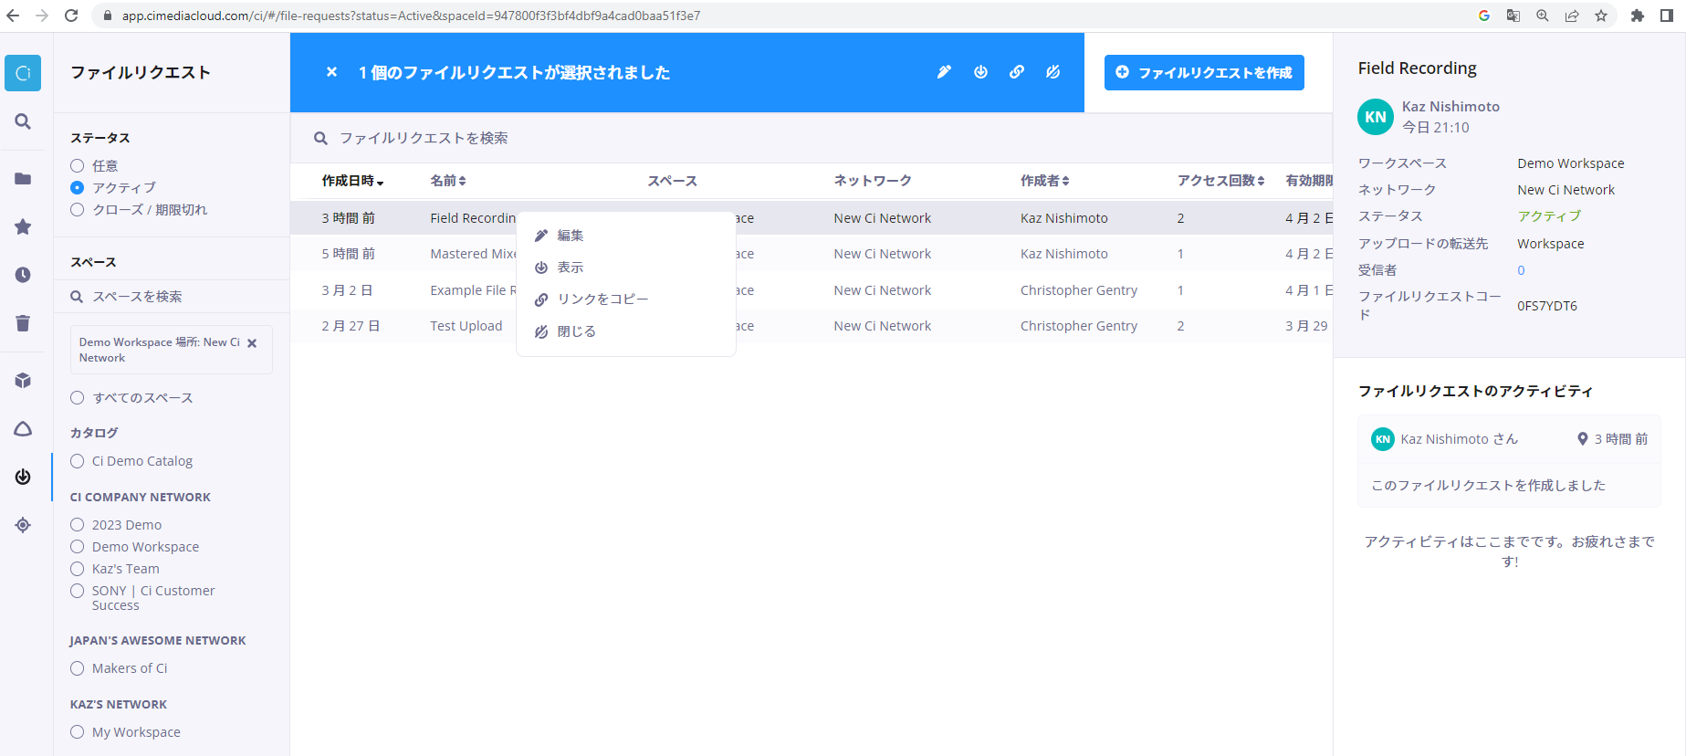Select 2023 Demo workspace radio

tap(78, 525)
